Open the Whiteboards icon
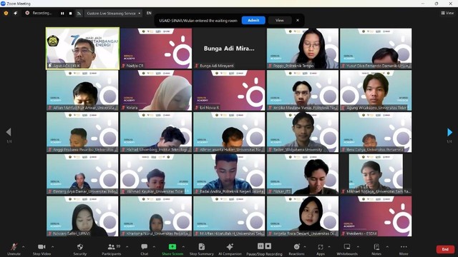458x257 pixels. [347, 247]
